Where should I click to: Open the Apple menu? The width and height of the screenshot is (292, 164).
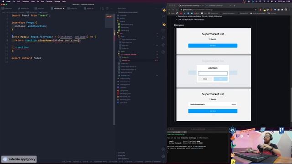pos(3,1)
